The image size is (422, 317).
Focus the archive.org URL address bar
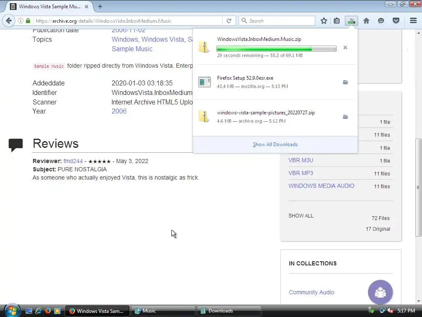coord(128,21)
